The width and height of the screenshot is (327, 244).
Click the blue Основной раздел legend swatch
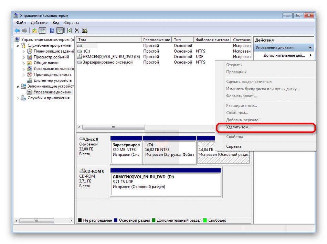pyautogui.click(x=116, y=220)
